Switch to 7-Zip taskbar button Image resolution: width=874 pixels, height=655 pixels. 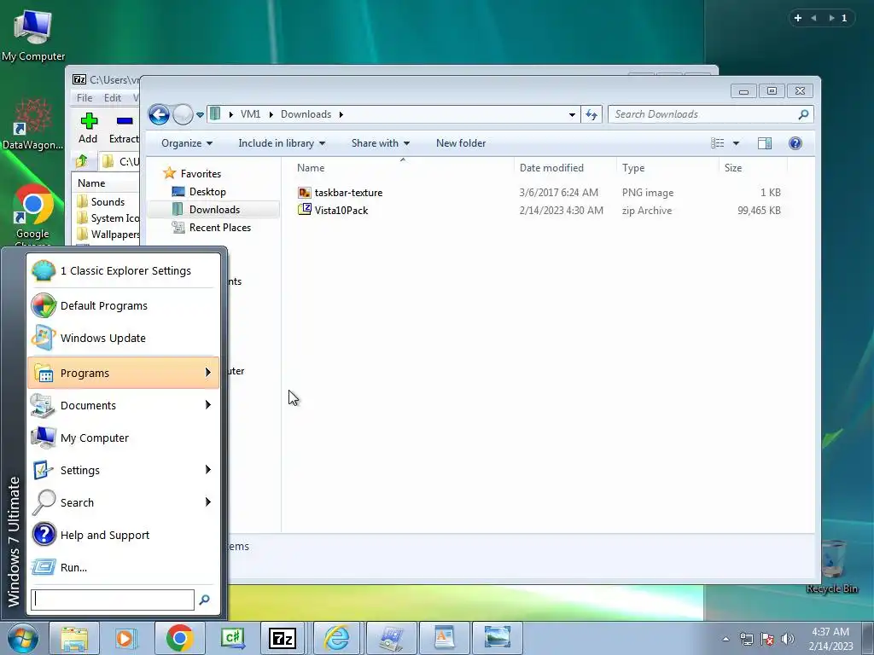283,638
